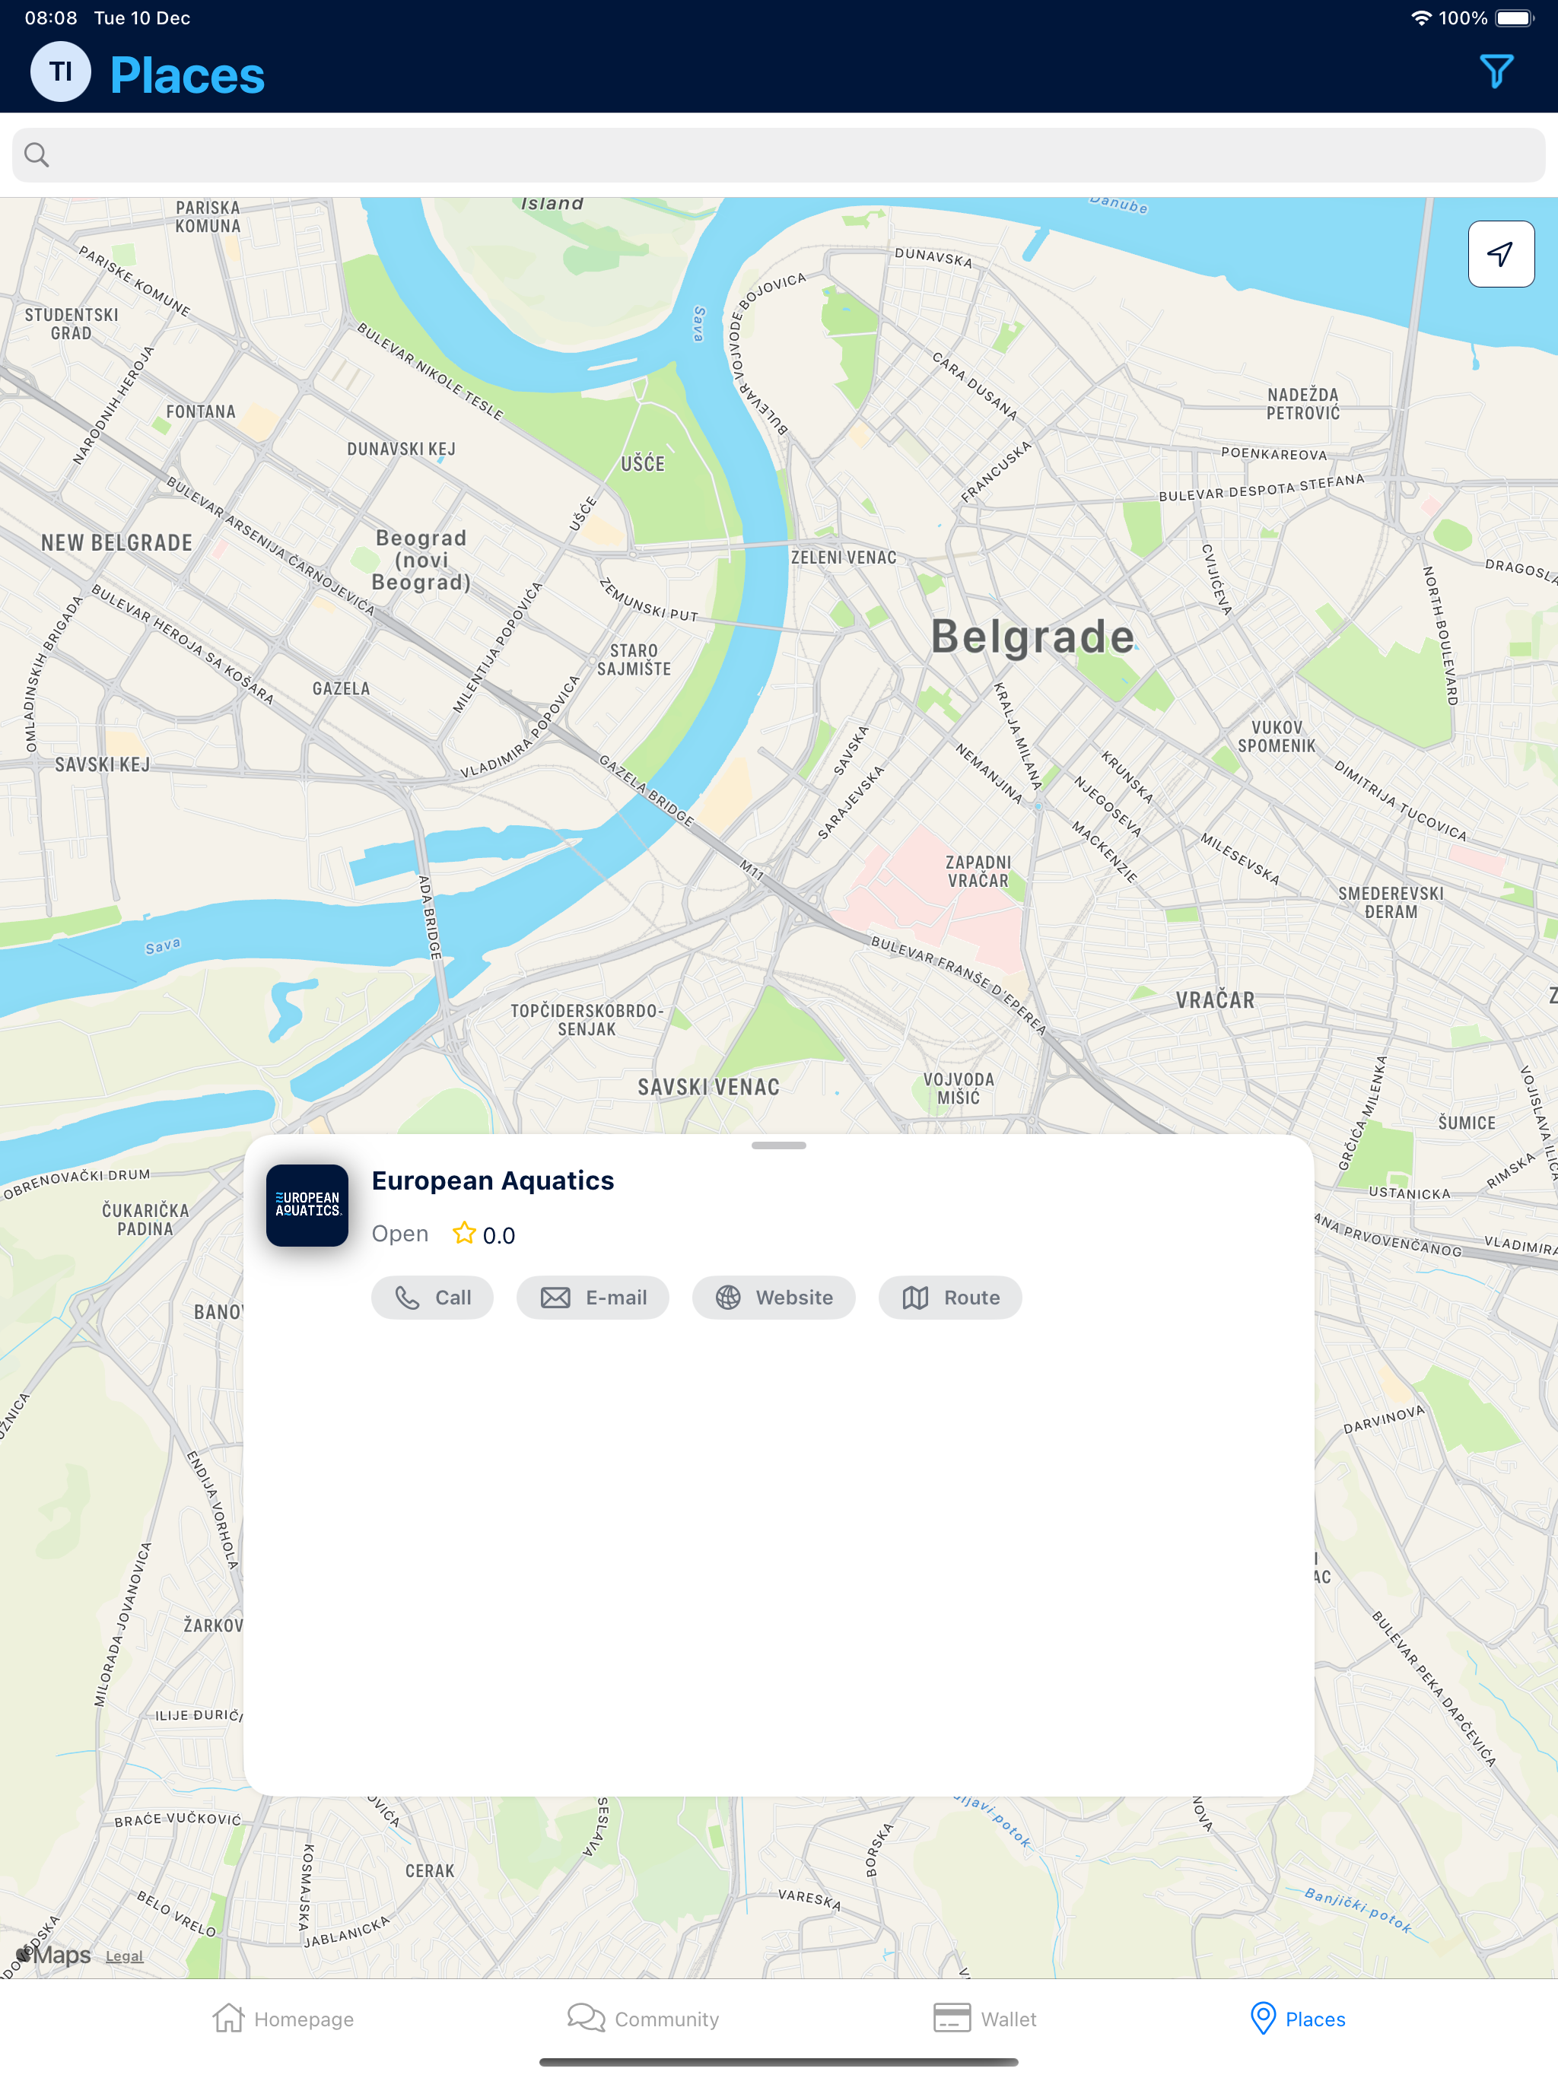Tap the TI profile avatar

point(61,71)
